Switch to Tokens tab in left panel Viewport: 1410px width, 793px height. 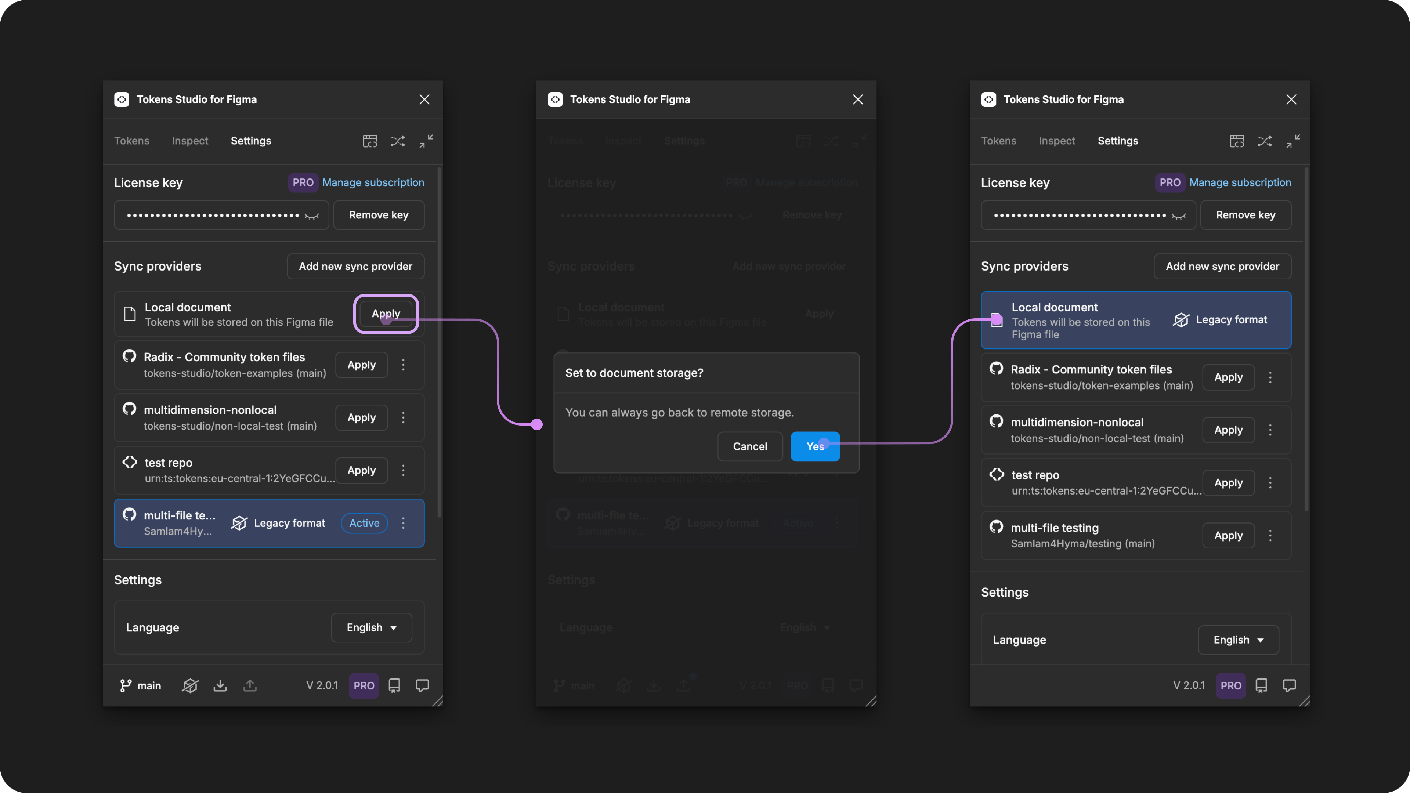coord(132,141)
